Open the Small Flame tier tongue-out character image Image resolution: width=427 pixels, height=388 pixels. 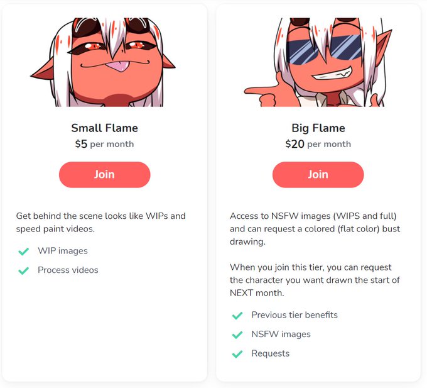coord(103,62)
